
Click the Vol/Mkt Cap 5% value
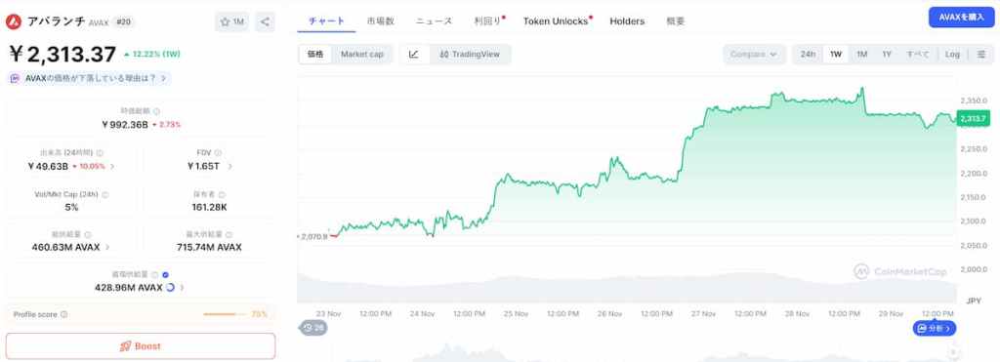(71, 207)
